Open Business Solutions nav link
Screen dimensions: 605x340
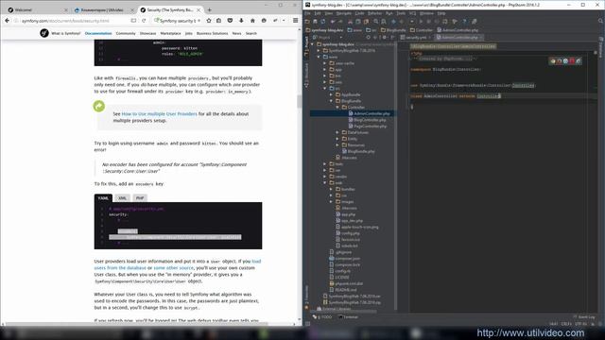(x=212, y=34)
